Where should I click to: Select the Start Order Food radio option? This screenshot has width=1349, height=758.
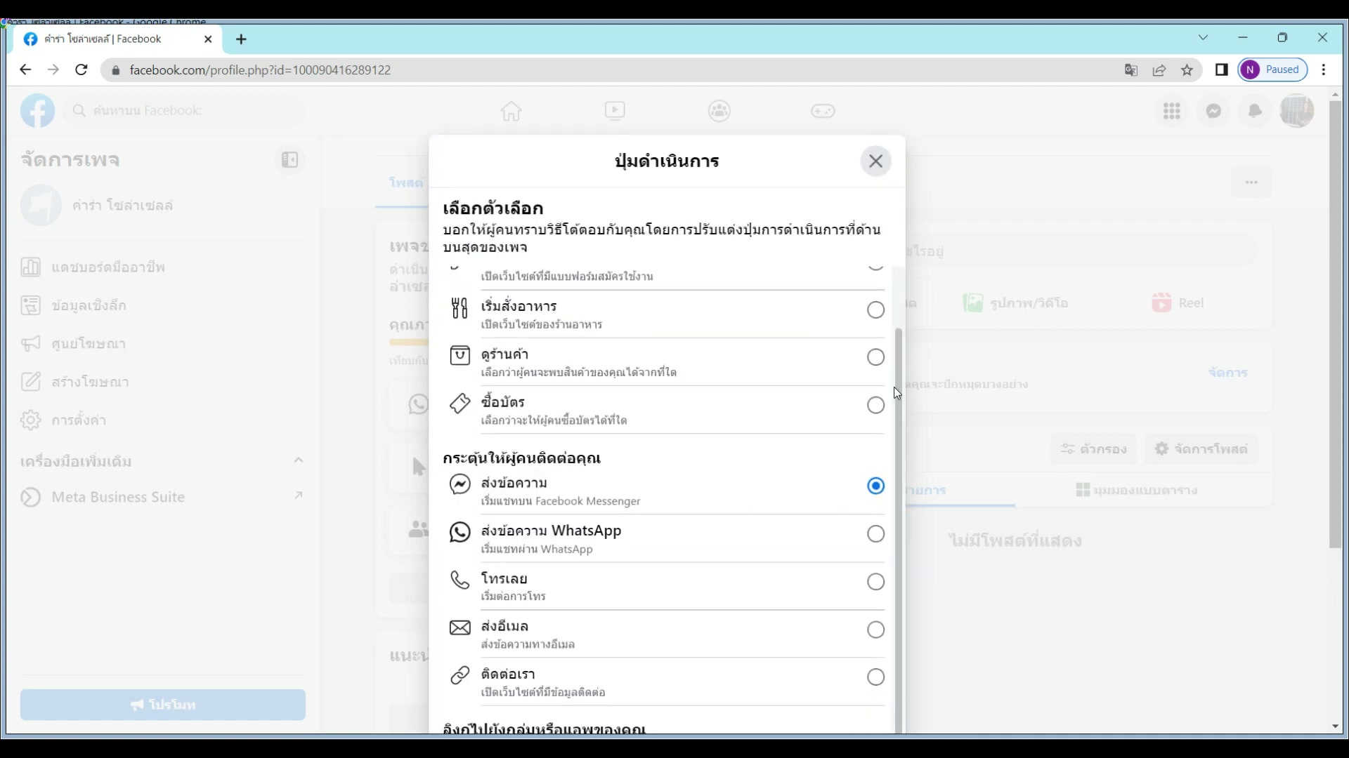tap(875, 310)
